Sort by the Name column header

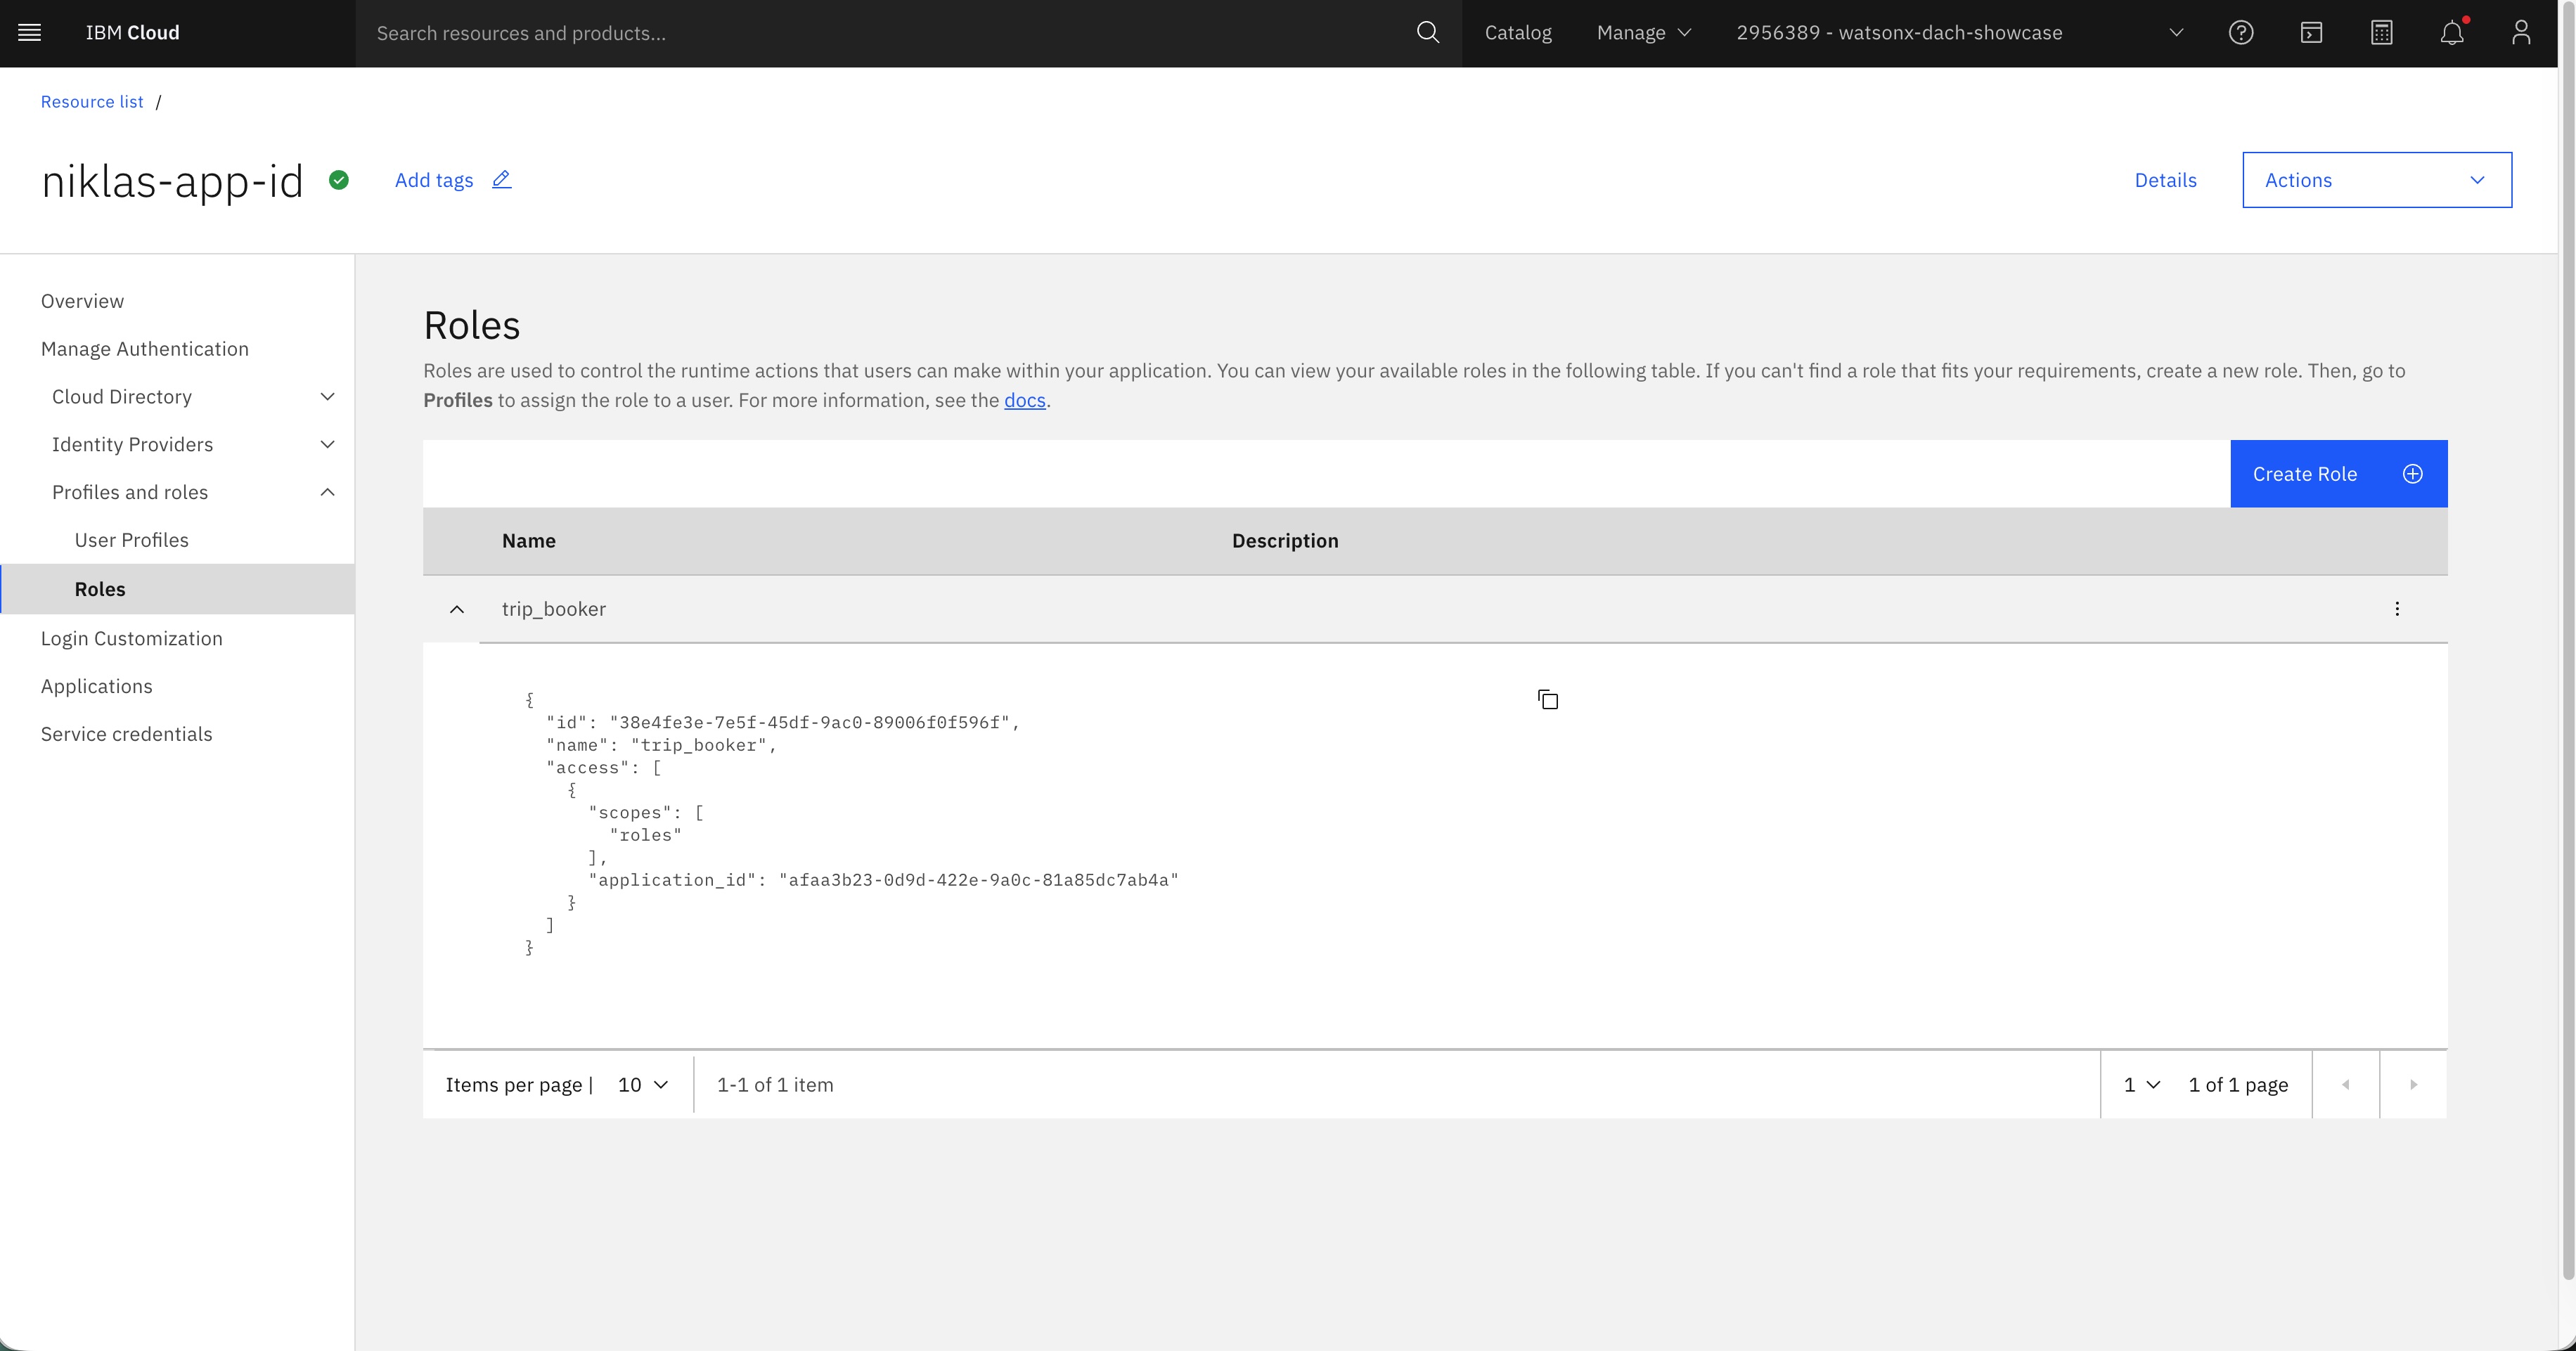click(x=529, y=541)
